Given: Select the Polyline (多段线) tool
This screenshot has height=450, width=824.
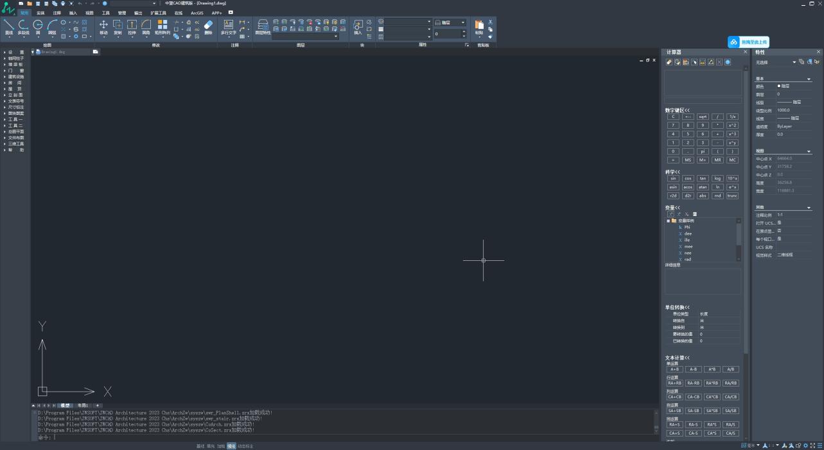Looking at the screenshot, I should (24, 26).
